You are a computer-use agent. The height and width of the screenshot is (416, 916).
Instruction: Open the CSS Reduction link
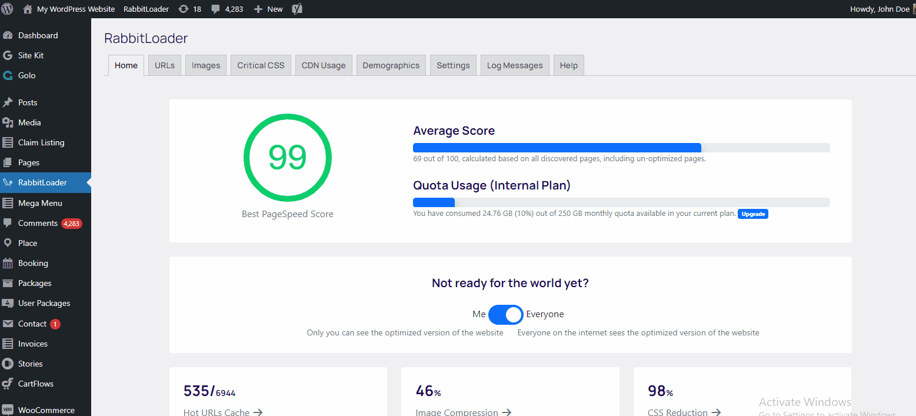tap(684, 412)
